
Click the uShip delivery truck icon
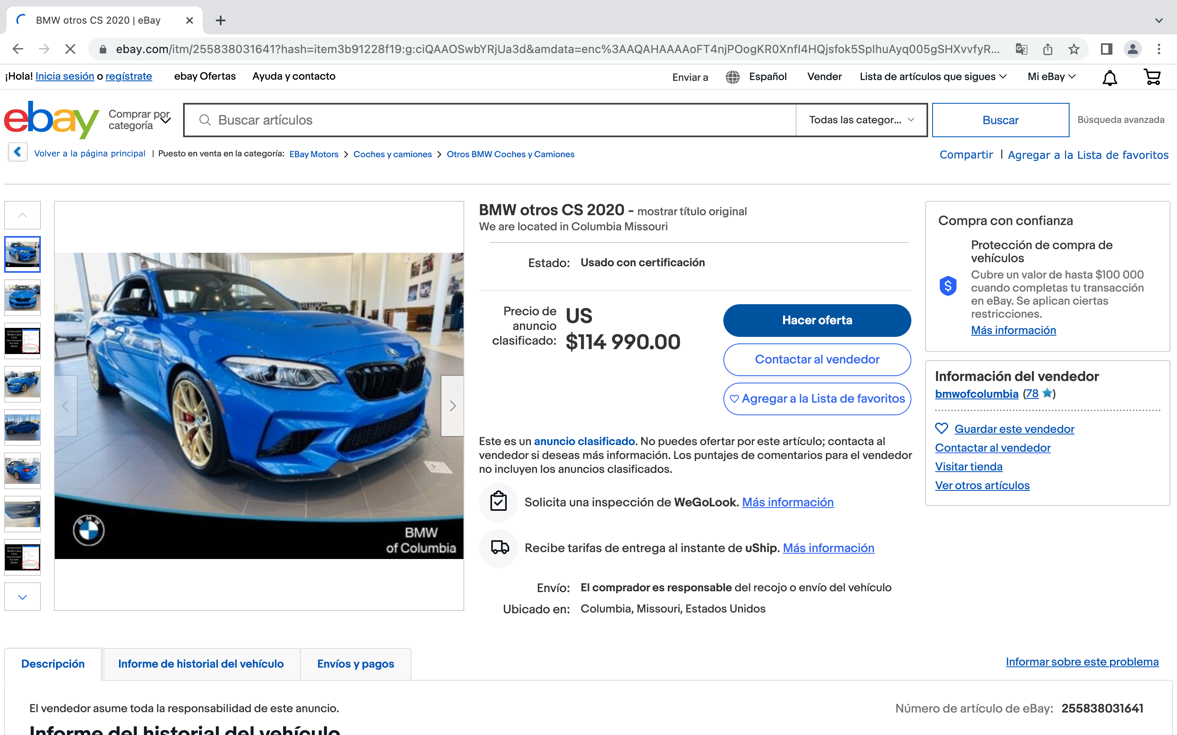coord(499,547)
